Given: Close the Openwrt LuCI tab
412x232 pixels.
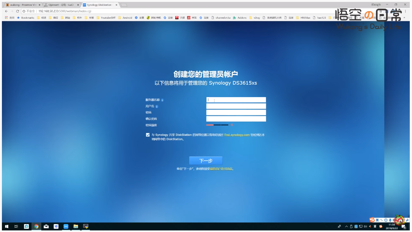Looking at the screenshot, I should 78,5.
